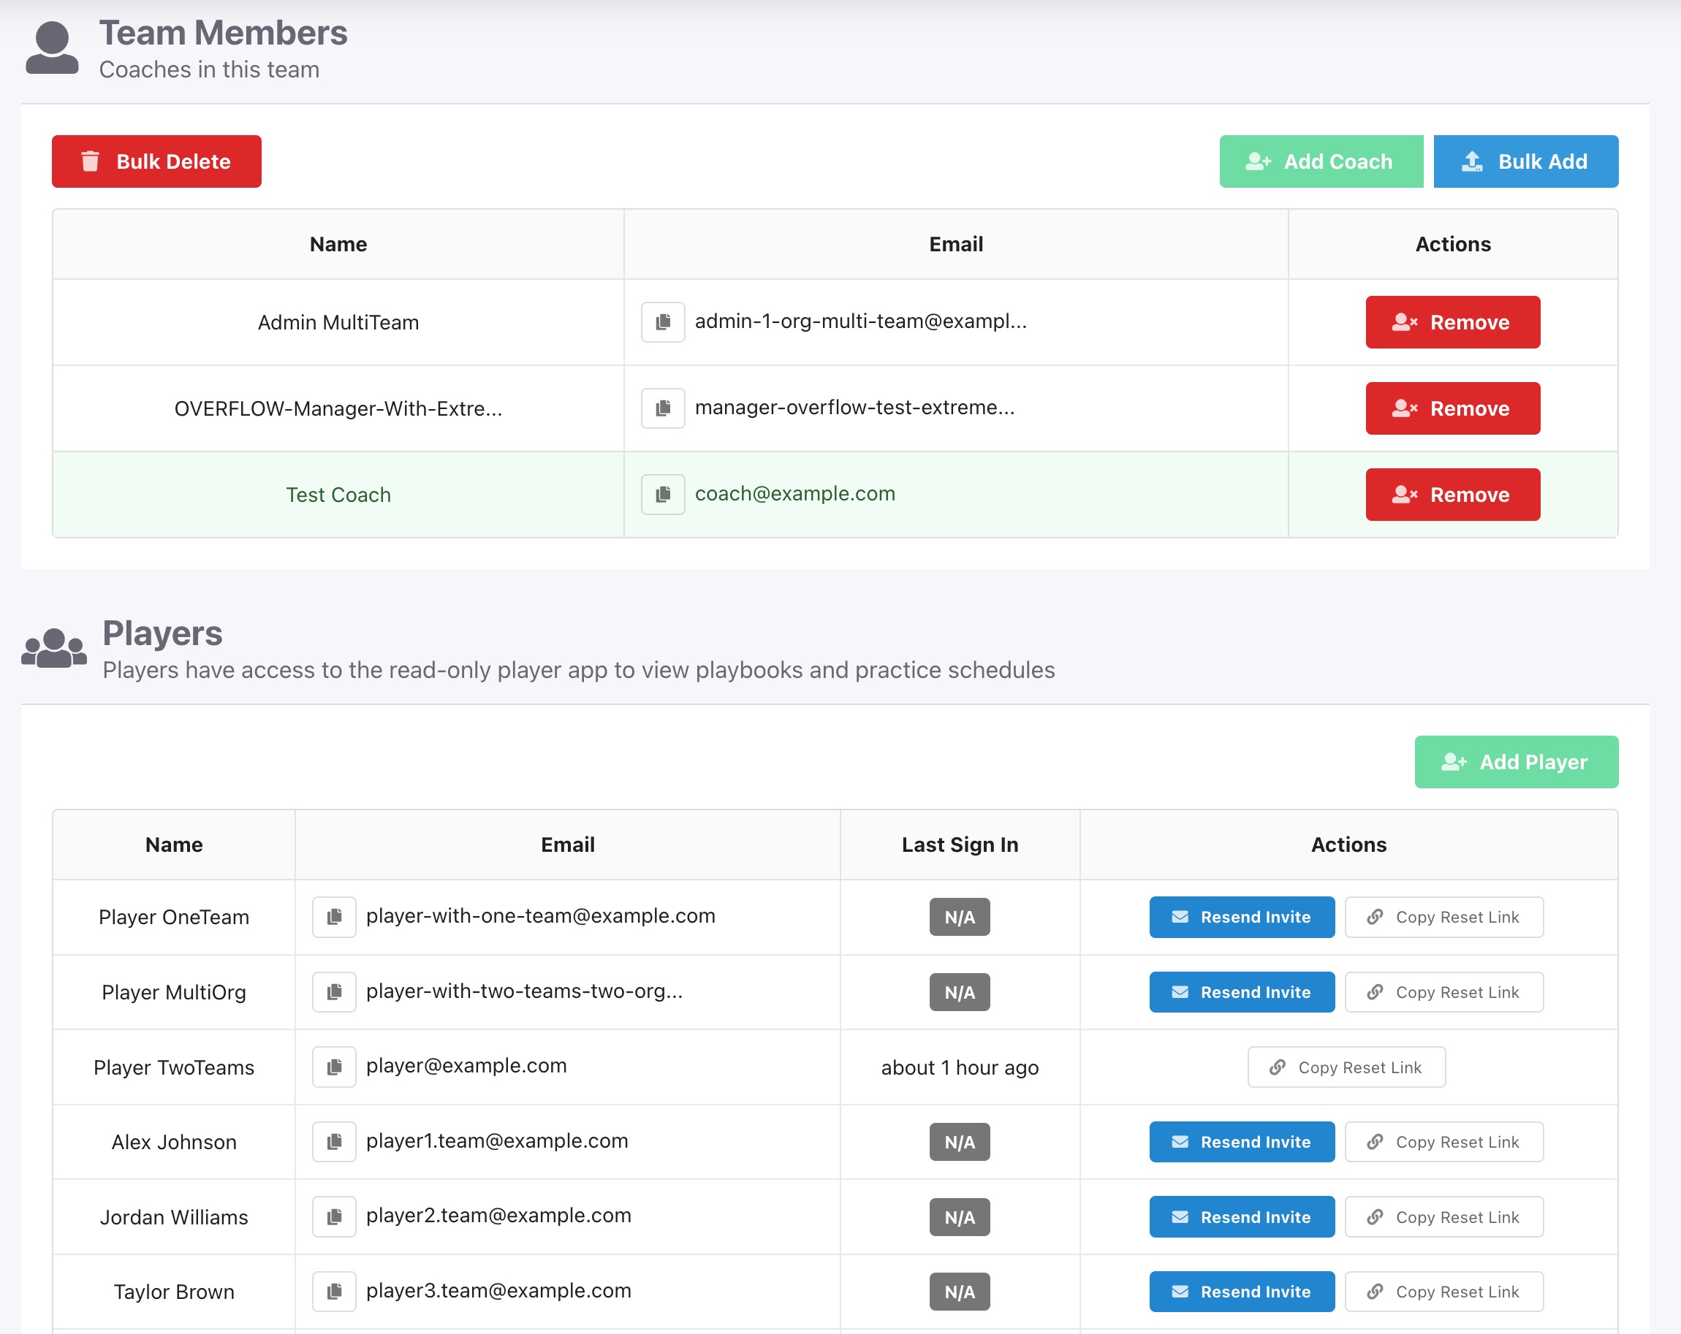Remove the OVERFLOW-Manager coach
The image size is (1681, 1334).
(1452, 408)
